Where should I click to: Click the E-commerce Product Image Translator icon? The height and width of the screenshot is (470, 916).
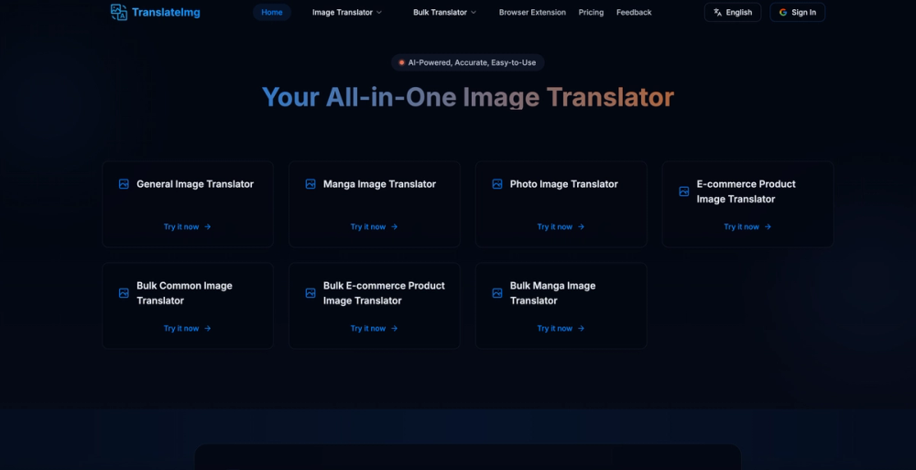point(684,191)
